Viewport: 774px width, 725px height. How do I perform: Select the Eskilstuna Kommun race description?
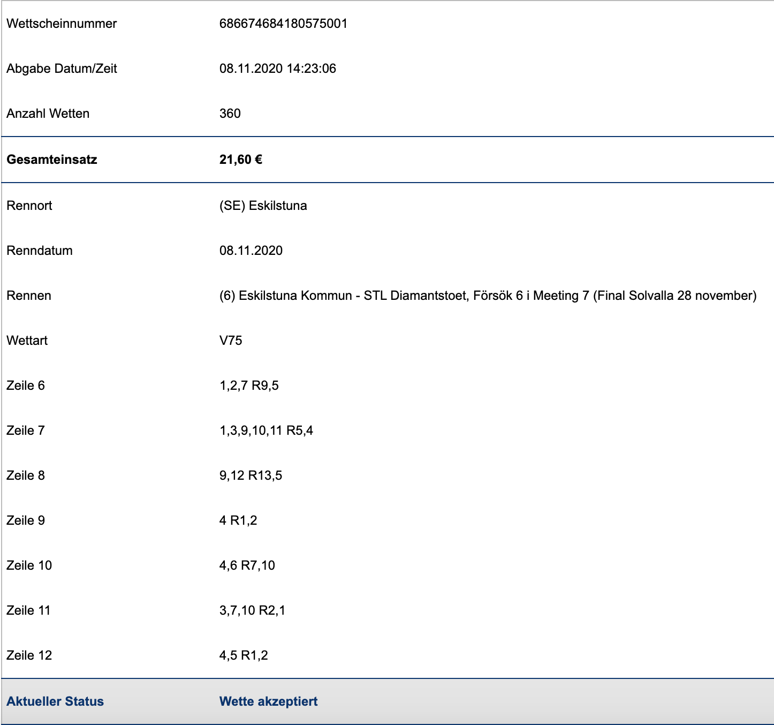488,296
